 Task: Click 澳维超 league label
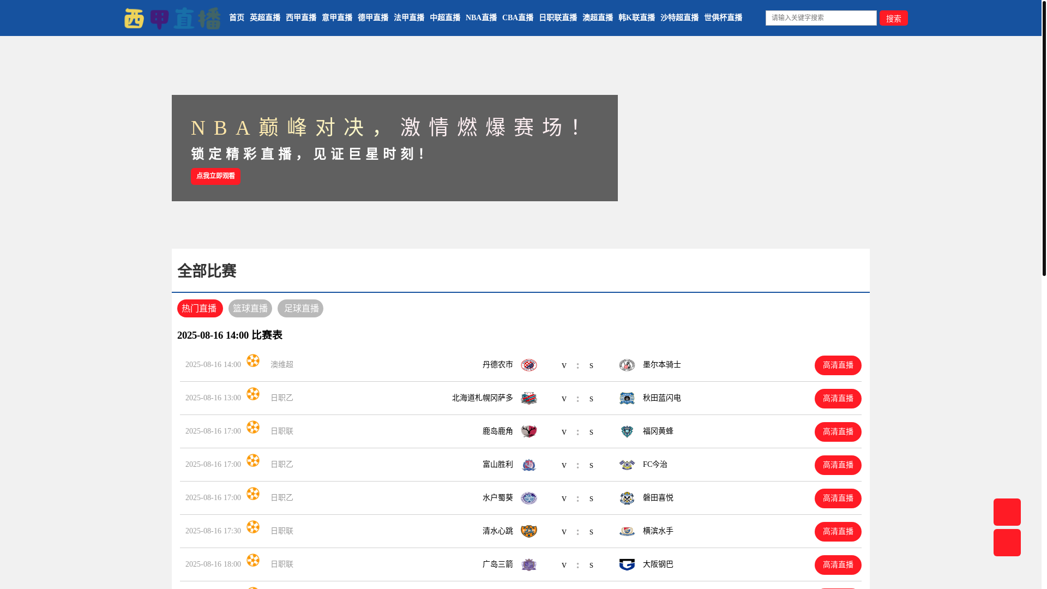click(x=282, y=364)
